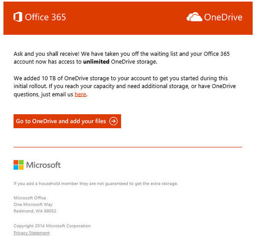Image resolution: width=264 pixels, height=239 pixels.
Task: Click the bold word "unlimited"
Action: click(96, 62)
